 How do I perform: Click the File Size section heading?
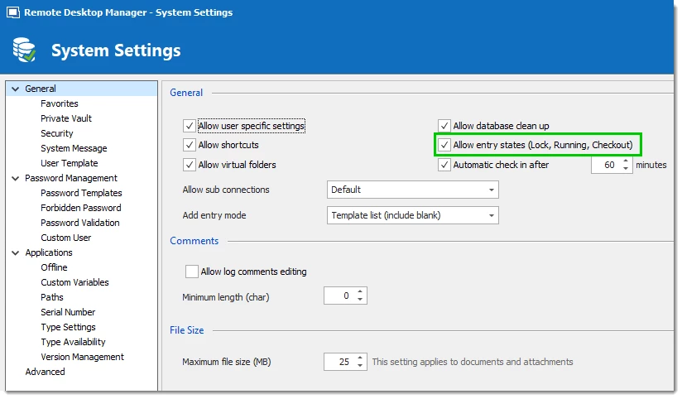[186, 330]
